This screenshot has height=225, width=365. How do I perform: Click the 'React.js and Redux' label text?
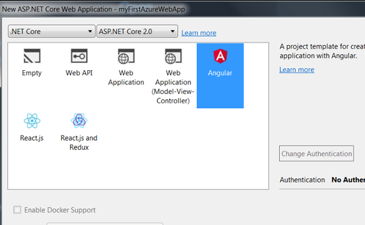pyautogui.click(x=79, y=142)
